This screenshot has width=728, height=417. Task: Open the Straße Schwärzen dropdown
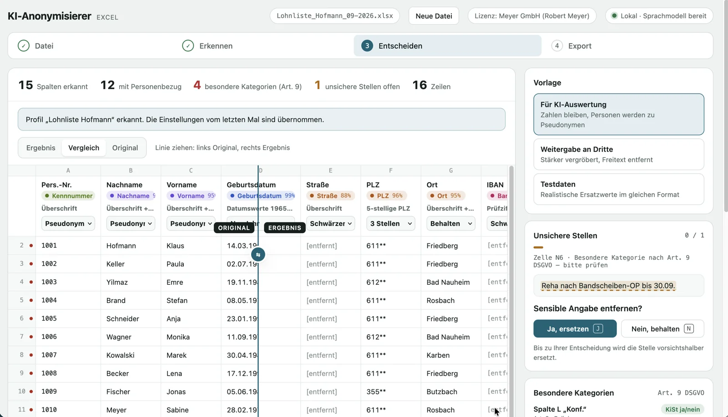[x=331, y=224]
